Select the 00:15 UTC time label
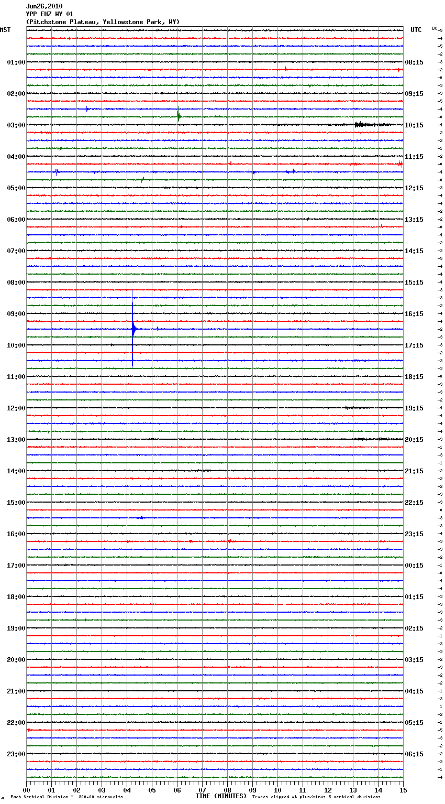This screenshot has height=804, width=445. (414, 566)
